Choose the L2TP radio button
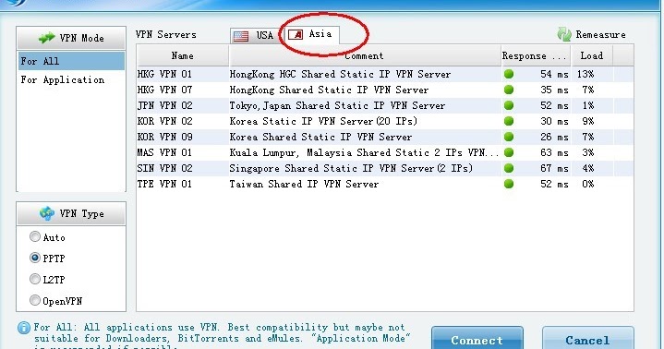Viewport: 664px width, 349px height. pyautogui.click(x=35, y=279)
